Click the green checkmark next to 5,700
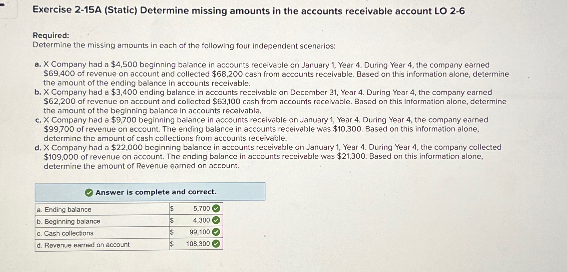The image size is (567, 272). [x=216, y=209]
